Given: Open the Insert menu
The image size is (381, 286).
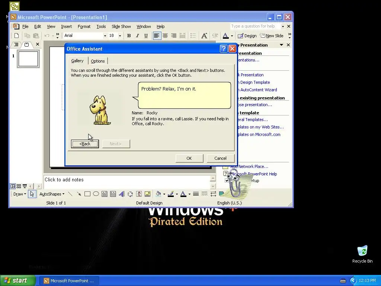Looking at the screenshot, I should pyautogui.click(x=66, y=26).
